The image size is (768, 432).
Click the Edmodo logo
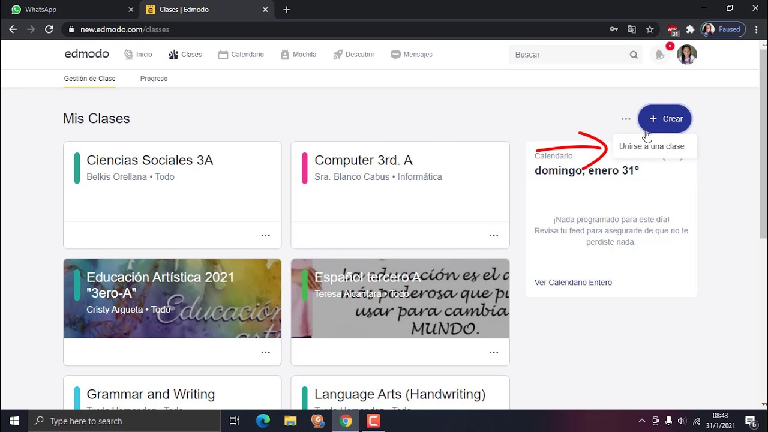[x=86, y=54]
